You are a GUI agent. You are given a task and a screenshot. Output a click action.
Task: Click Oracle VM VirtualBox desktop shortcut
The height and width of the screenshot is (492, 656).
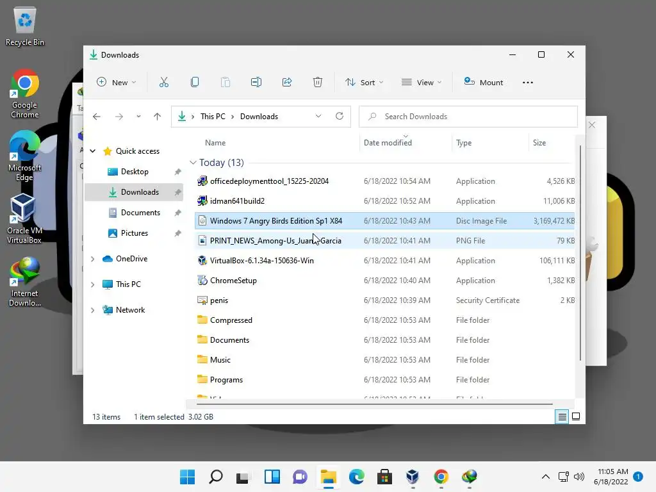pos(24,219)
